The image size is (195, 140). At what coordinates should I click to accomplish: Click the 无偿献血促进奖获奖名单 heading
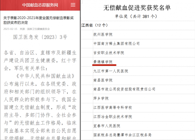(x=138, y=8)
